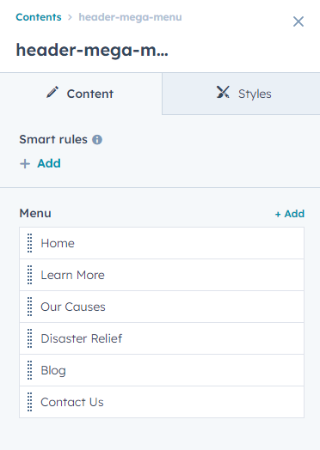Screen dimensions: 320x450
Task: Click the drag handle beside Learn More
Action: (x=29, y=275)
